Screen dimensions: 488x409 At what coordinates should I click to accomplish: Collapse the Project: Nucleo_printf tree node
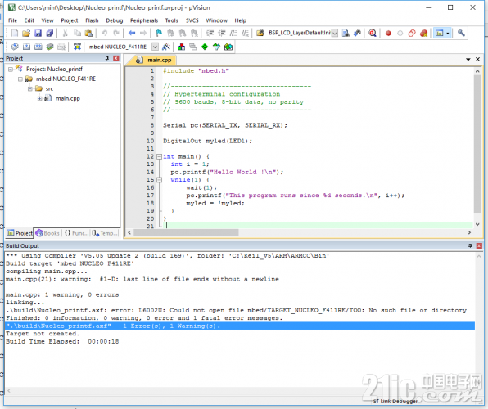pos(11,69)
